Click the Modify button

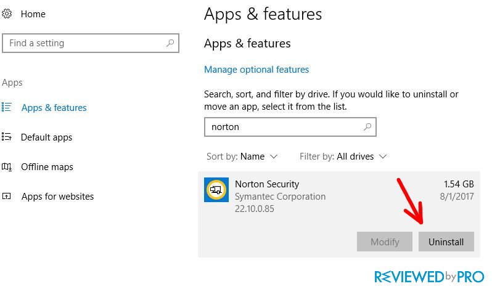(x=384, y=242)
